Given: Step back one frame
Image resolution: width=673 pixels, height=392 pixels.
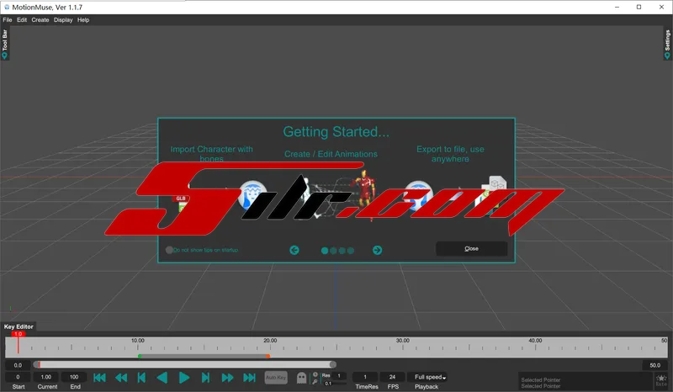Looking at the screenshot, I should pyautogui.click(x=141, y=378).
